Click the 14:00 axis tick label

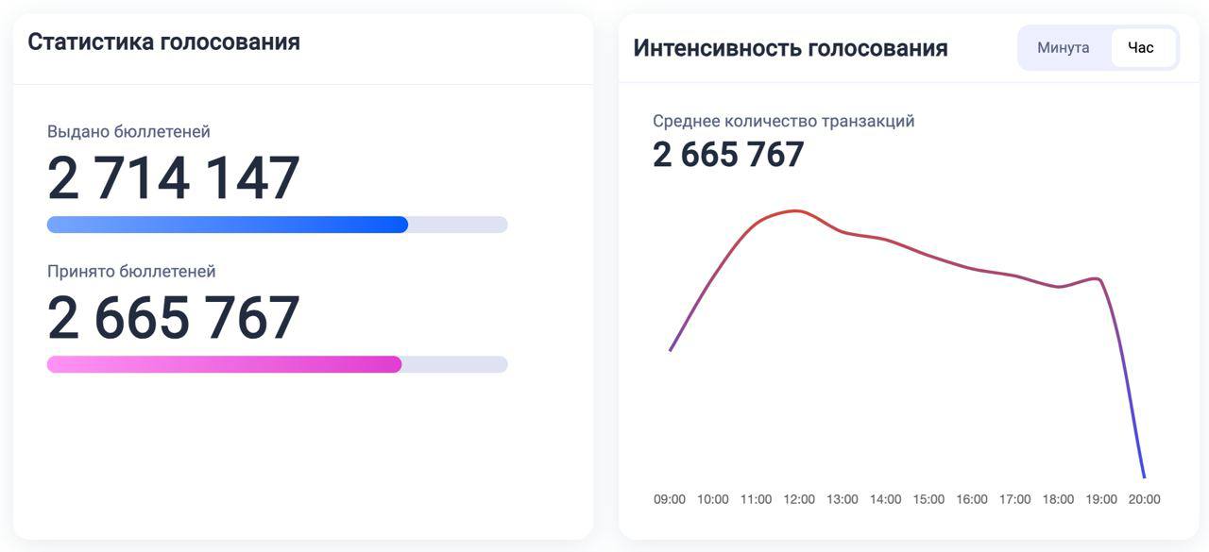pyautogui.click(x=885, y=499)
